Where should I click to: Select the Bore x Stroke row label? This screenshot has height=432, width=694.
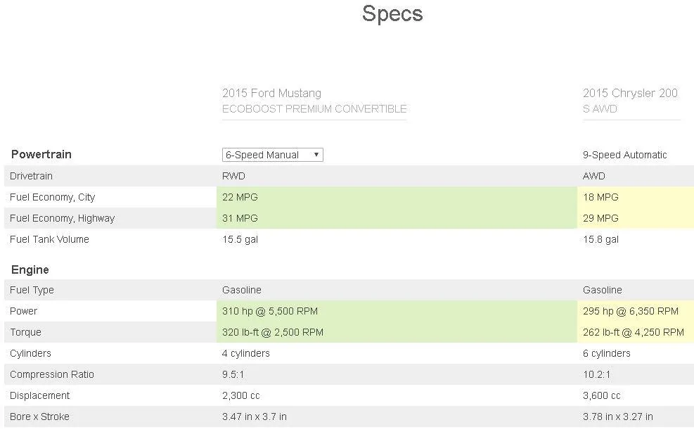pos(39,417)
